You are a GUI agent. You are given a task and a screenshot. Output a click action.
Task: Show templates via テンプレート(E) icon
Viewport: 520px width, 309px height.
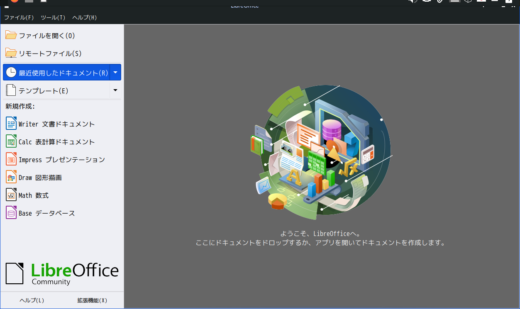pyautogui.click(x=11, y=90)
